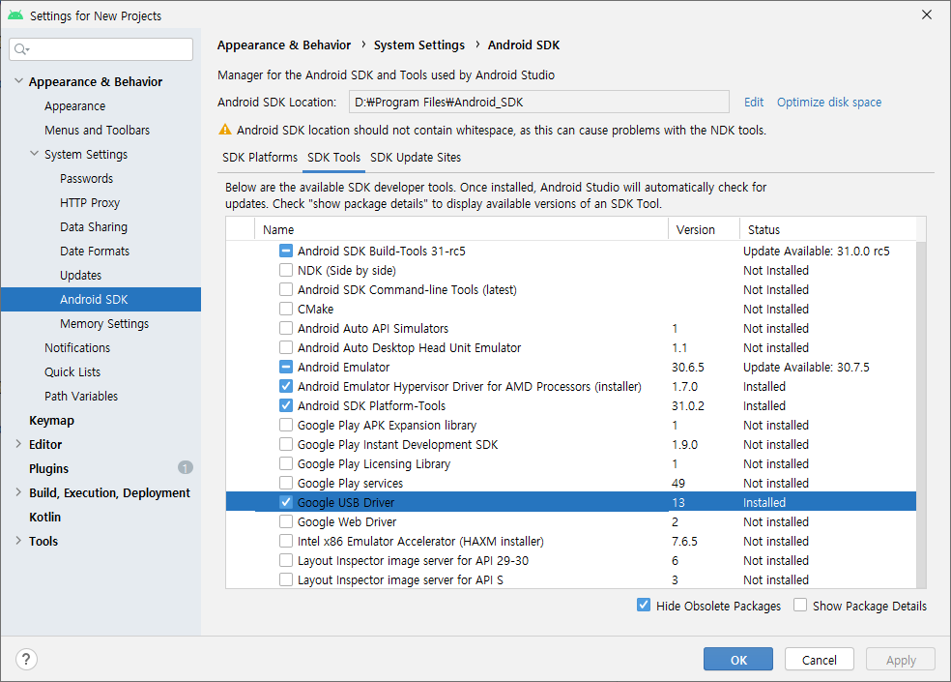The width and height of the screenshot is (951, 682).
Task: Uncheck Hide Obsolete Packages
Action: [x=644, y=606]
